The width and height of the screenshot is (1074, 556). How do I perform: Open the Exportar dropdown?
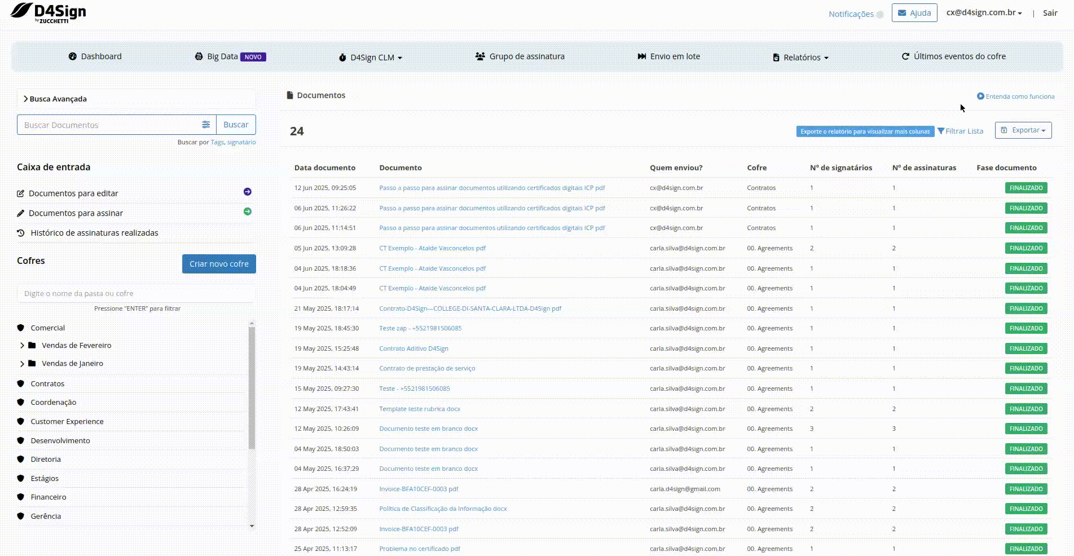click(1023, 130)
